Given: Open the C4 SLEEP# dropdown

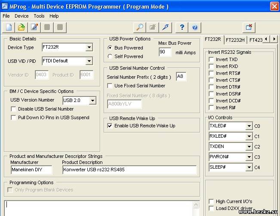Looking at the screenshot, I should click(249, 167).
